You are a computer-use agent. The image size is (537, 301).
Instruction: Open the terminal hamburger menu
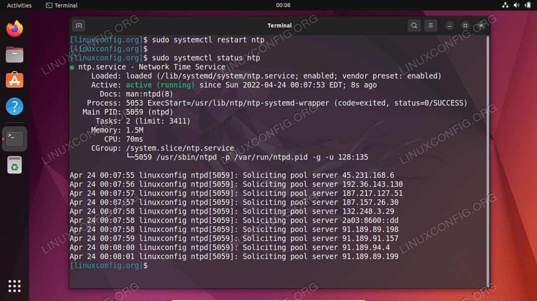(430, 25)
